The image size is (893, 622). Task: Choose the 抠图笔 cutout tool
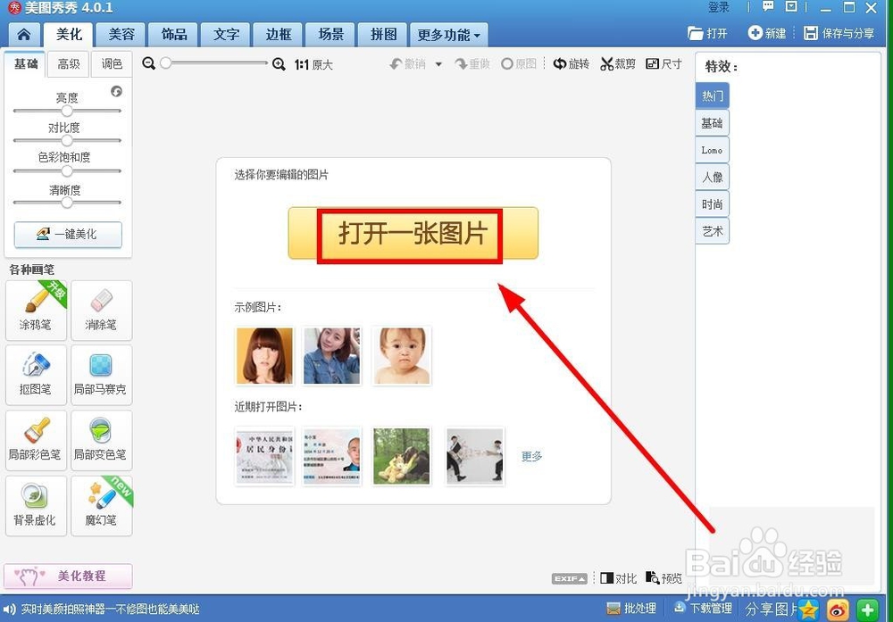[36, 375]
